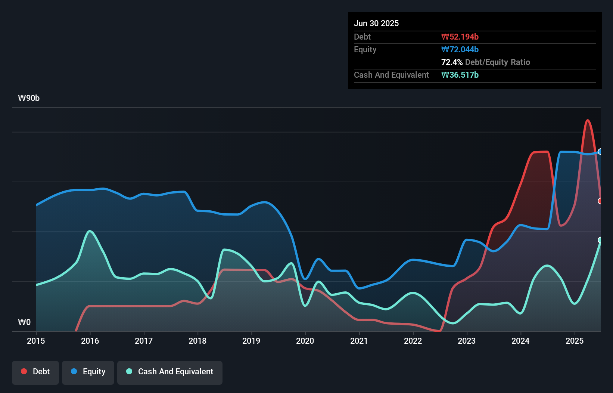The image size is (613, 393).
Task: Click the 2020 x-axis label
Action: click(305, 341)
